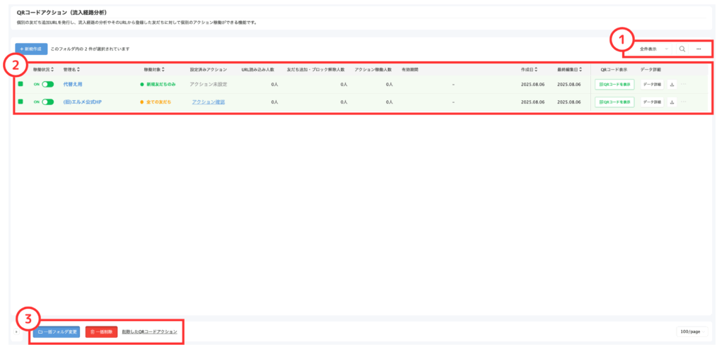Viewport: 724px width, 347px height.
Task: Click the 設定済みアクション column header
Action: 209,70
